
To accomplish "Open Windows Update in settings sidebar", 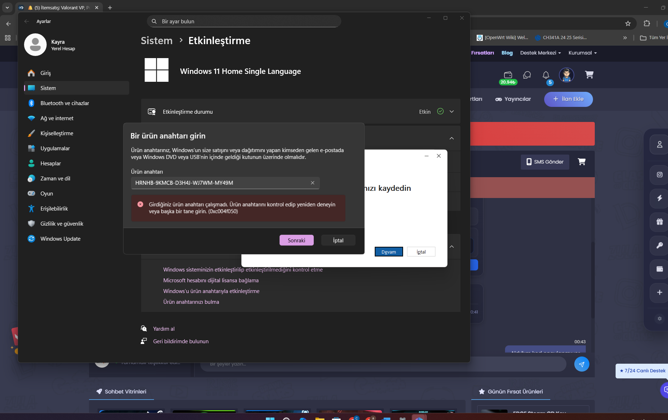I will coord(76,239).
